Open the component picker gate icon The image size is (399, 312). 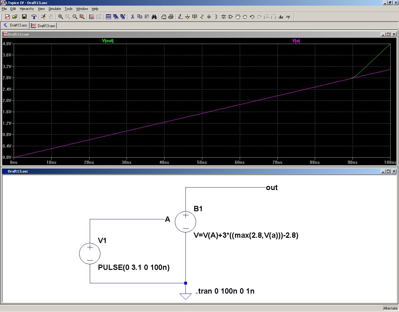231,17
